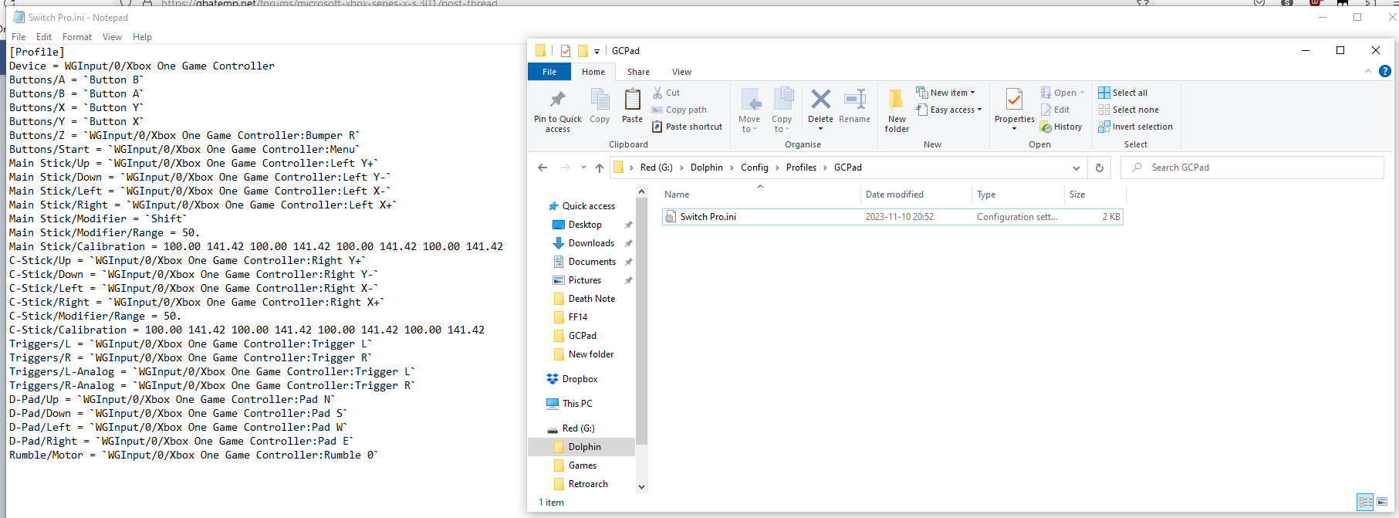
Task: Go up one folder level
Action: tap(599, 168)
